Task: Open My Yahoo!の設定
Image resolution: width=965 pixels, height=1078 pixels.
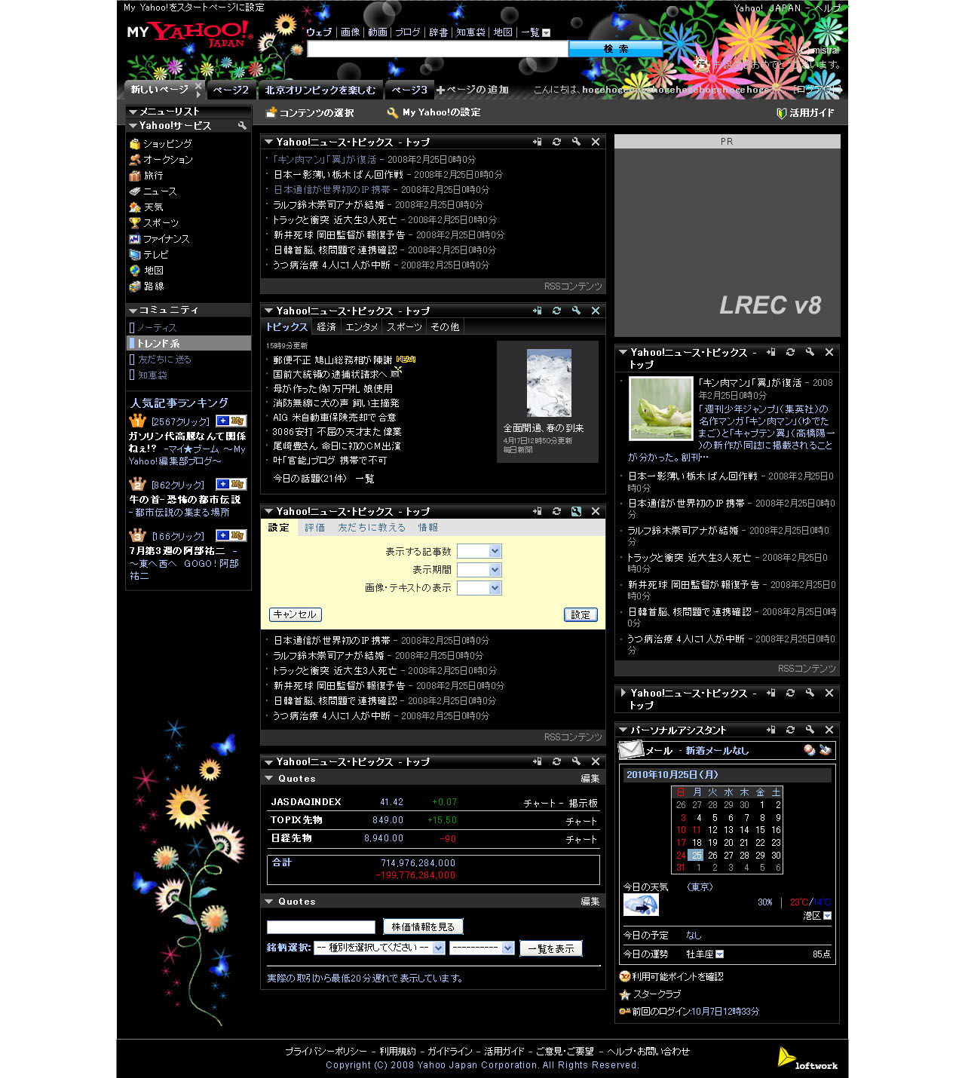Action: [434, 112]
